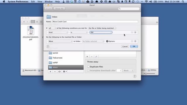The image size is (187, 105).
Task: Open the Week interval dropdown
Action: coord(128,71)
